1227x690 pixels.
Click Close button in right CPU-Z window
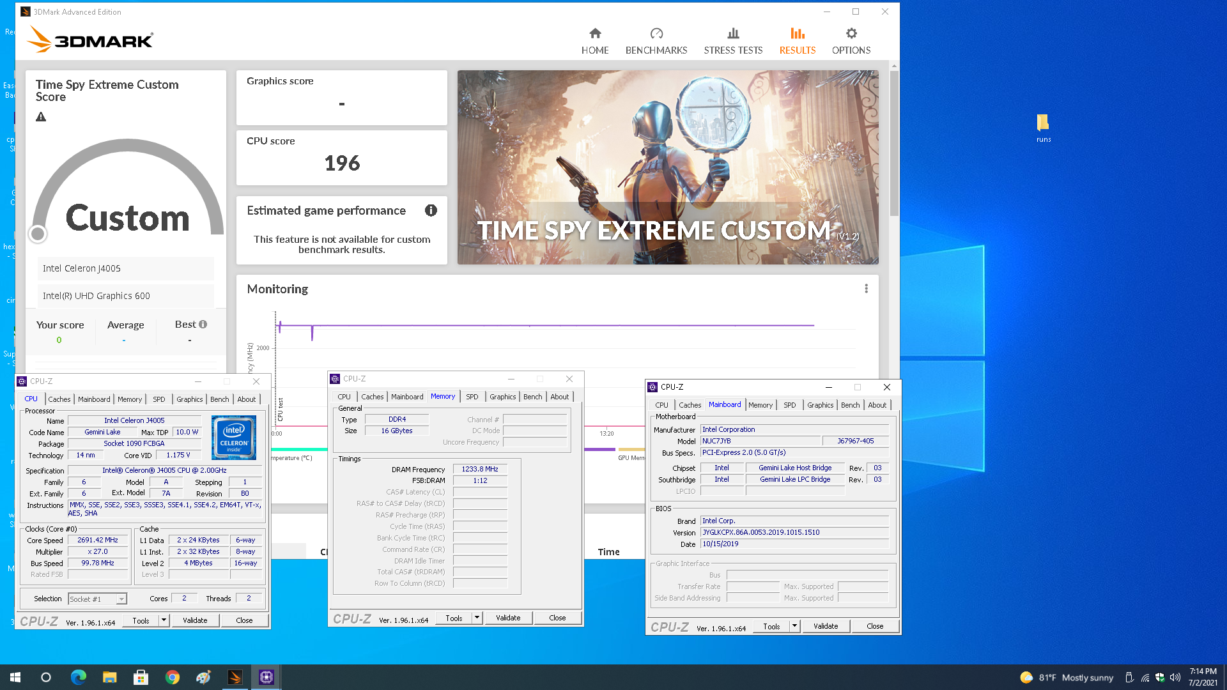click(x=875, y=626)
